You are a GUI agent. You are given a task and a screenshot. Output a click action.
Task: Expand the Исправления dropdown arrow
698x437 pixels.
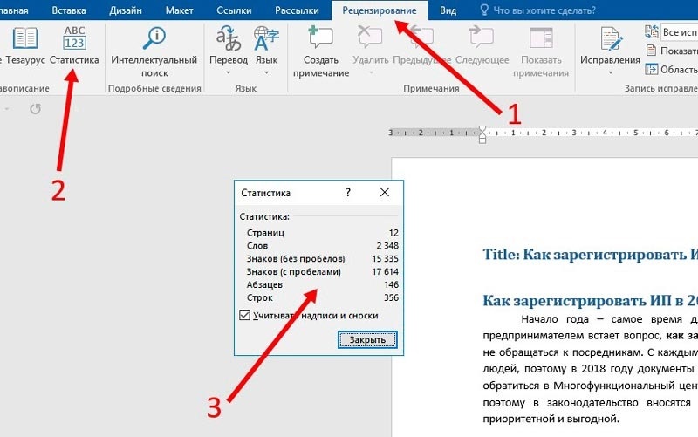(610, 72)
